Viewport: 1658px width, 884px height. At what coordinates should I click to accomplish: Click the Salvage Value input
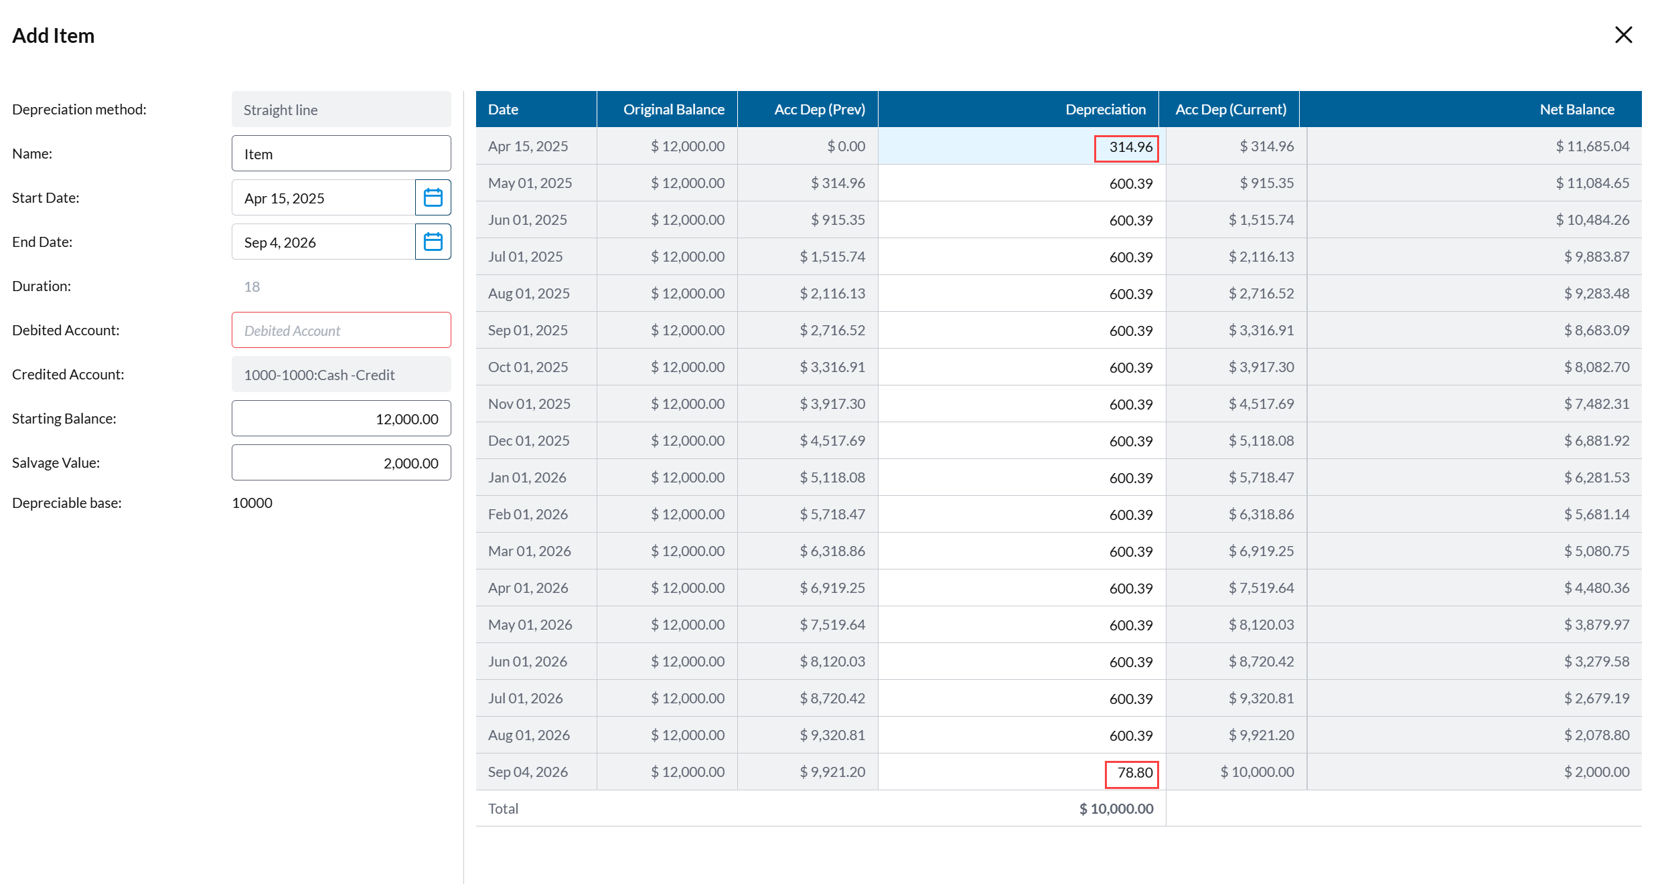point(341,463)
